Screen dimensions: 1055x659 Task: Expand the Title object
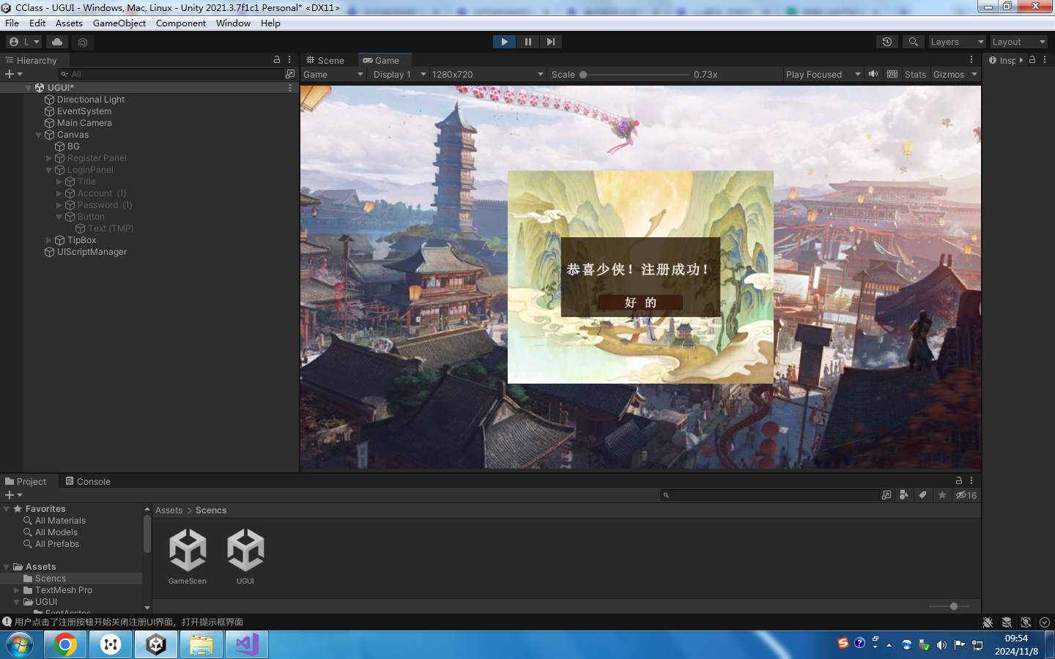coord(59,182)
